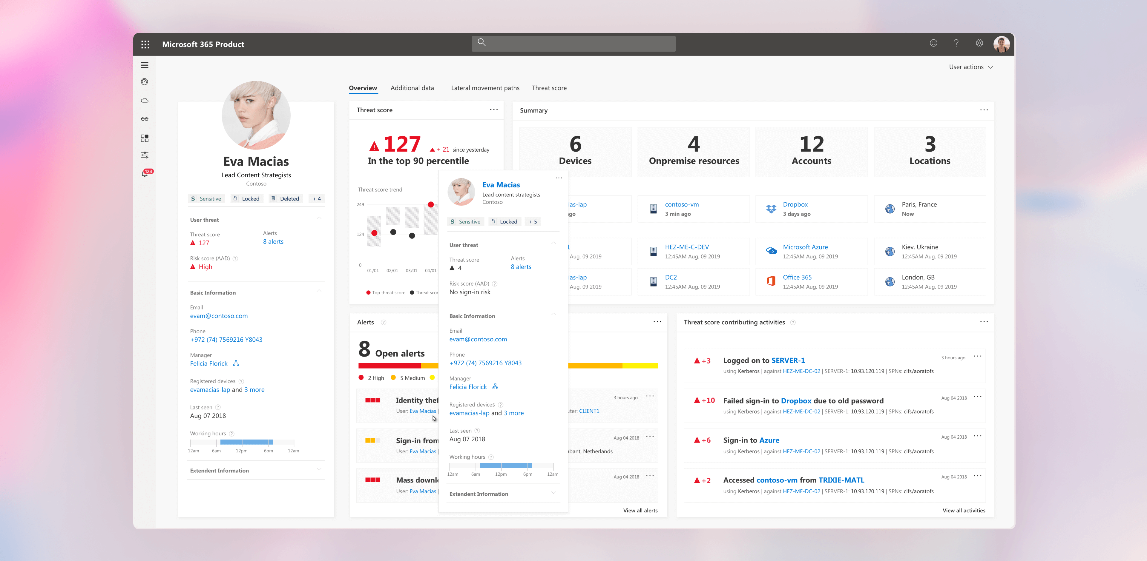Collapse the sidebar with the hamburger icon
Image resolution: width=1147 pixels, height=561 pixels.
coord(145,65)
